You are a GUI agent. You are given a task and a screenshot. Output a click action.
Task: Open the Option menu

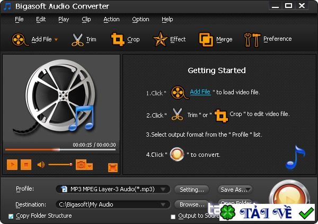tap(140, 20)
